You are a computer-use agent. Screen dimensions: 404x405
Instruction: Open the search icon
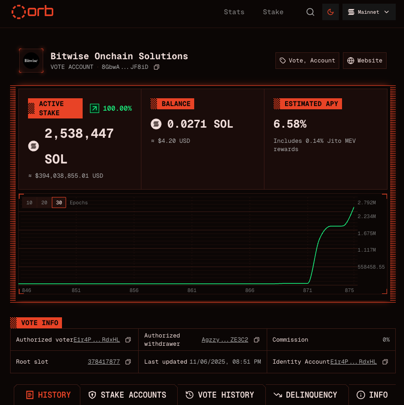(x=310, y=12)
